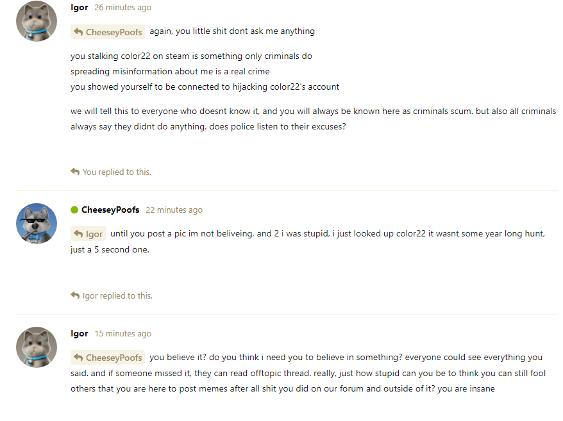Click the reply arrow inside the Igor tag
The width and height of the screenshot is (563, 421).
[x=78, y=235]
